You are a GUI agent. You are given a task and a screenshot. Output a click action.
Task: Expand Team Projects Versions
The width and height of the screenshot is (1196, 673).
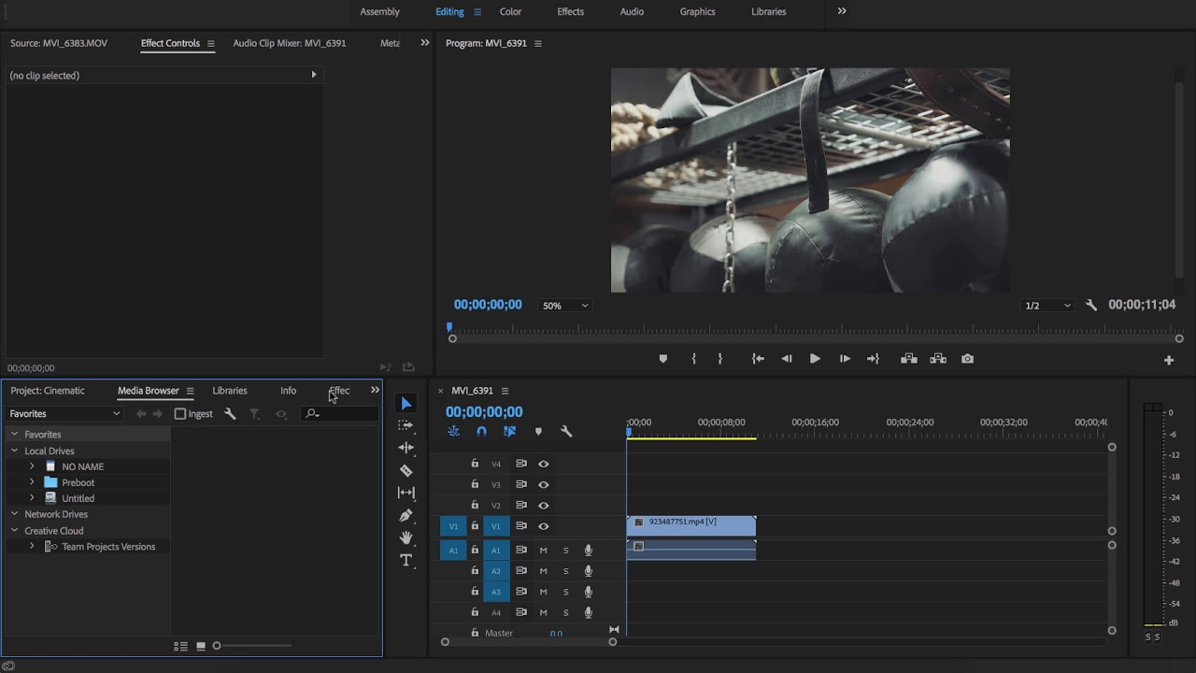point(32,546)
